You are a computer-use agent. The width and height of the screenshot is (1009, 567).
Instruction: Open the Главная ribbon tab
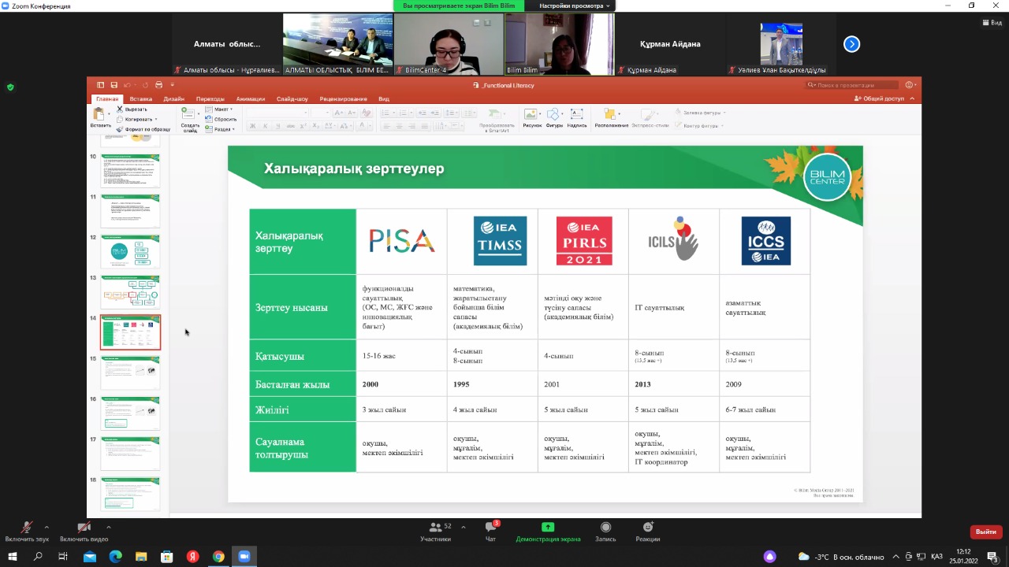106,99
